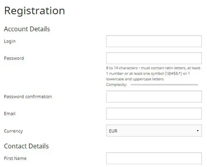
Task: Click the Currency label
Action: (x=13, y=131)
